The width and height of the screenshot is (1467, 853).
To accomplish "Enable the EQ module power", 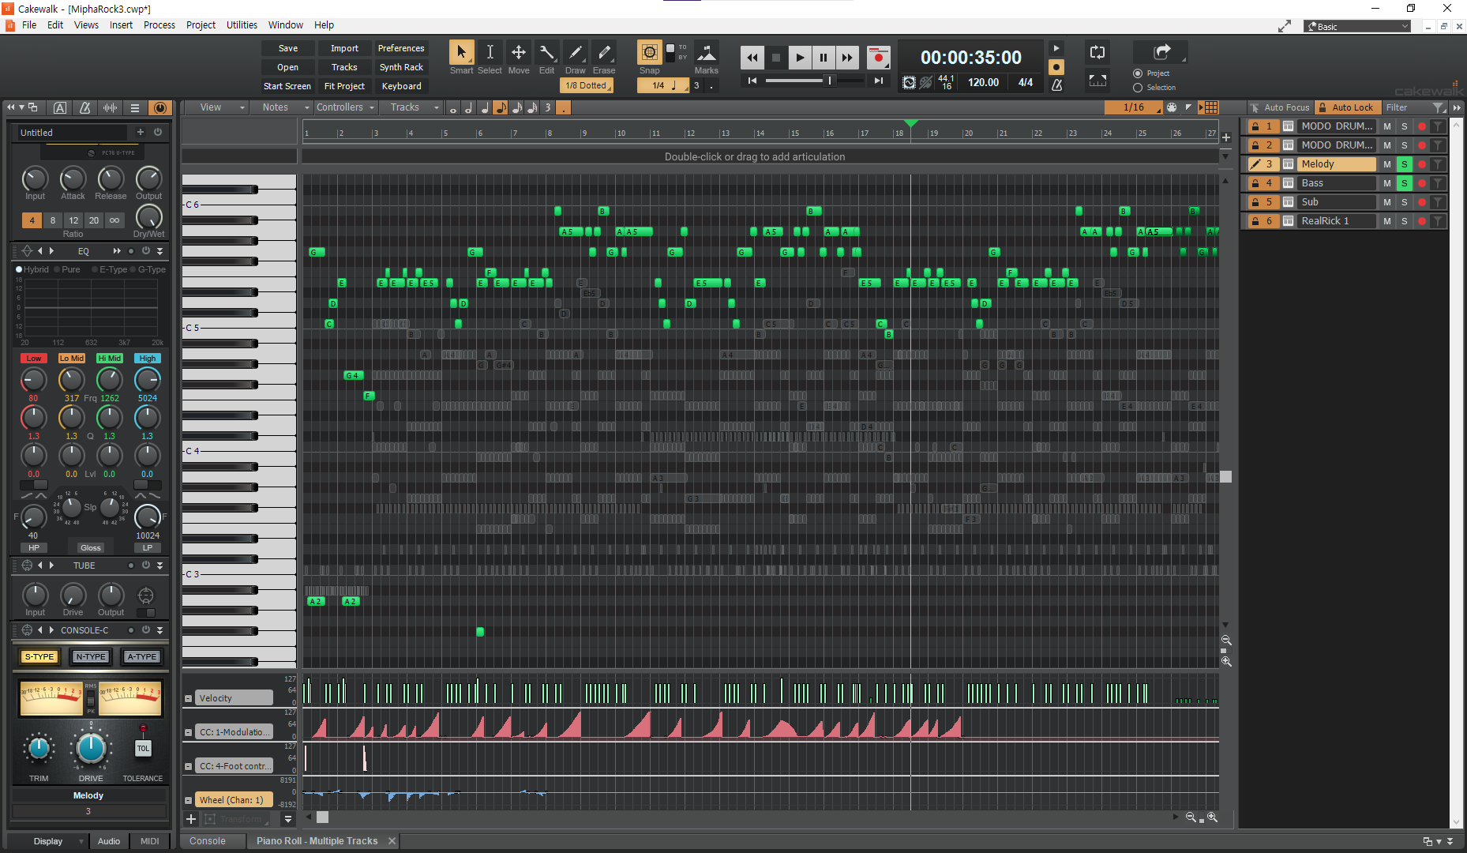I will coord(145,250).
